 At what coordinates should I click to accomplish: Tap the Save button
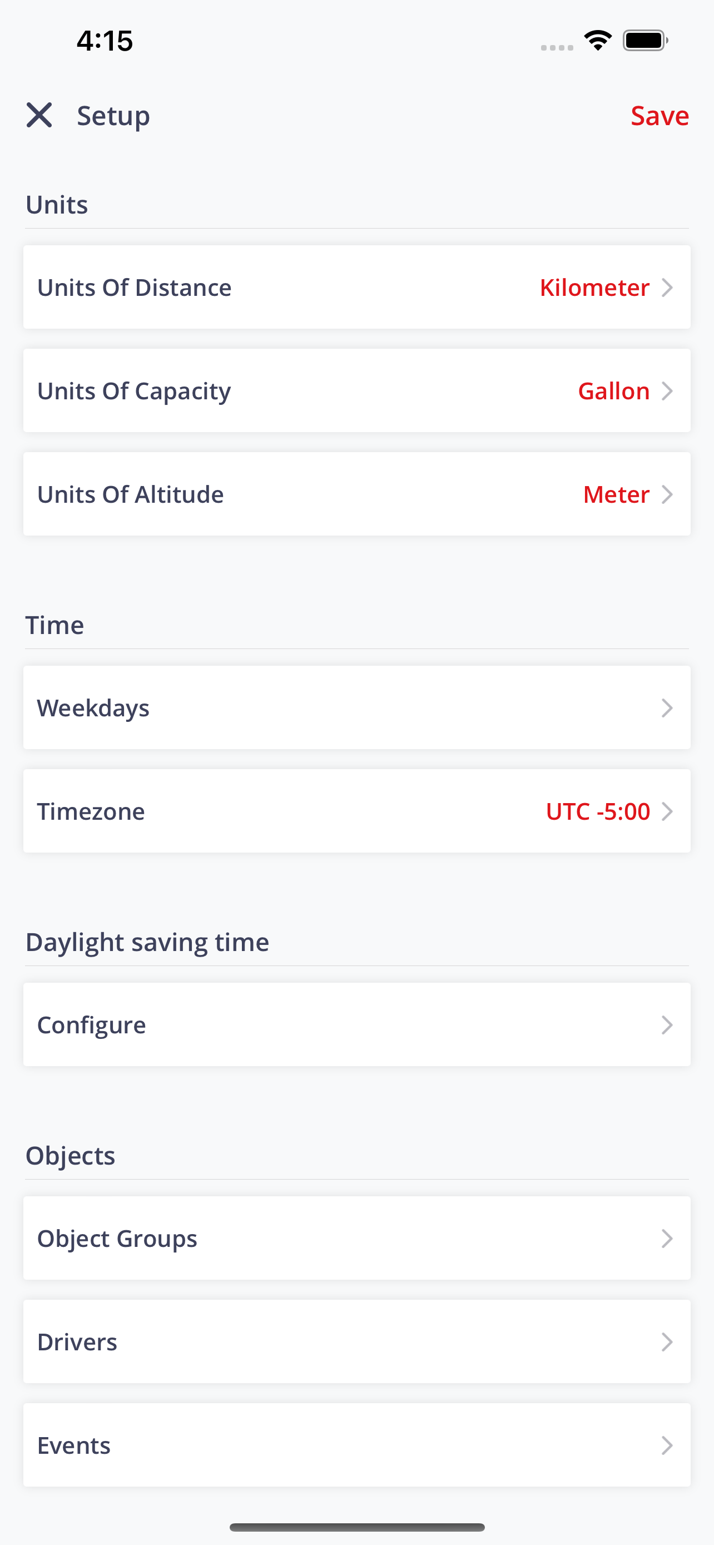coord(660,115)
